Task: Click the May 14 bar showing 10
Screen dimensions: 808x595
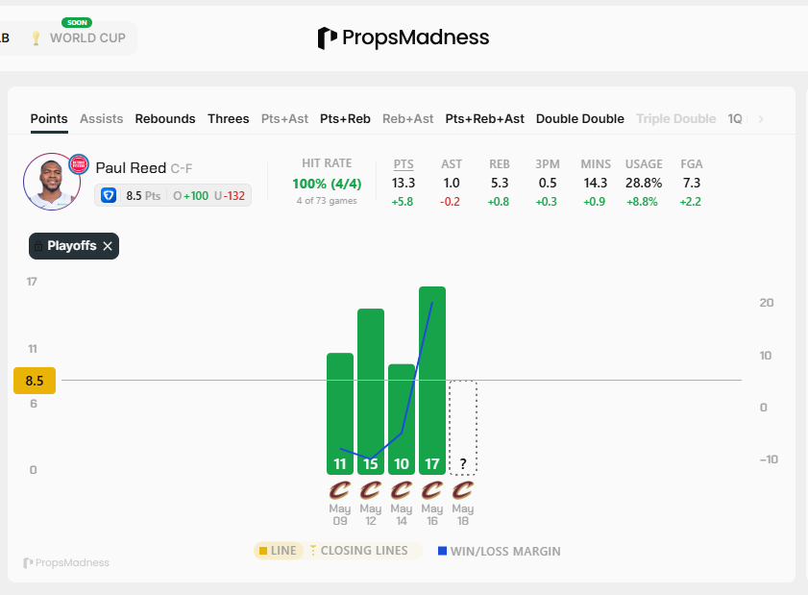Action: [x=402, y=419]
